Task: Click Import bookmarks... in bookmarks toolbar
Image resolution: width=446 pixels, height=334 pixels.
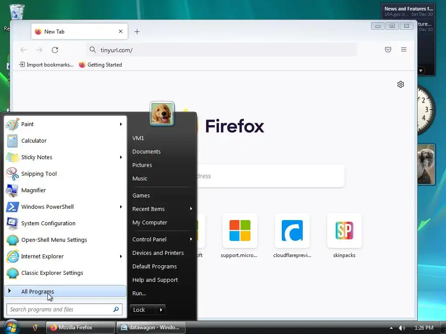Action: pos(46,65)
